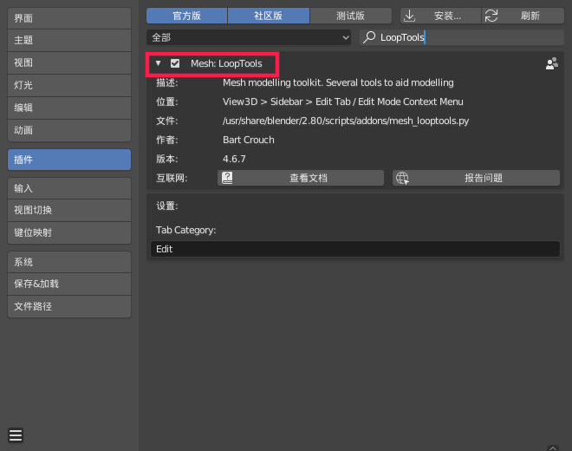572x451 pixels.
Task: Click the download icon beside 安装
Action: [x=410, y=16]
